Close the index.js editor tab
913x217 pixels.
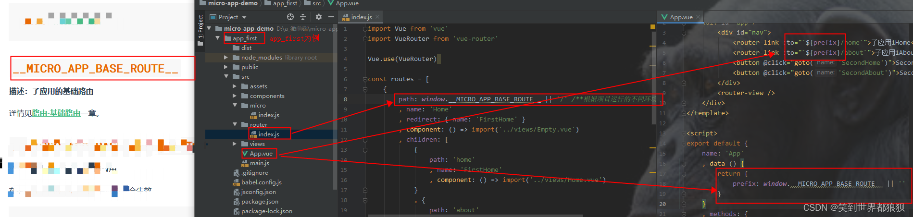click(x=377, y=17)
